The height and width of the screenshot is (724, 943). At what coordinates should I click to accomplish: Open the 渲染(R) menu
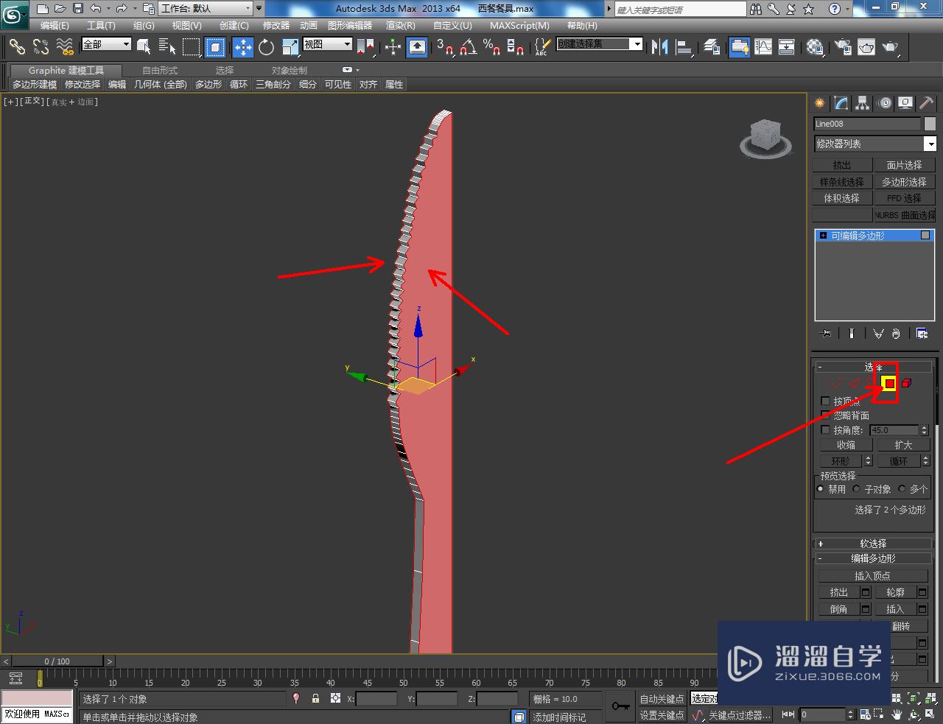click(x=400, y=26)
